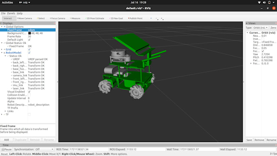Close the Displays panel
Viewport: 277px width, 156px height.
55,23
